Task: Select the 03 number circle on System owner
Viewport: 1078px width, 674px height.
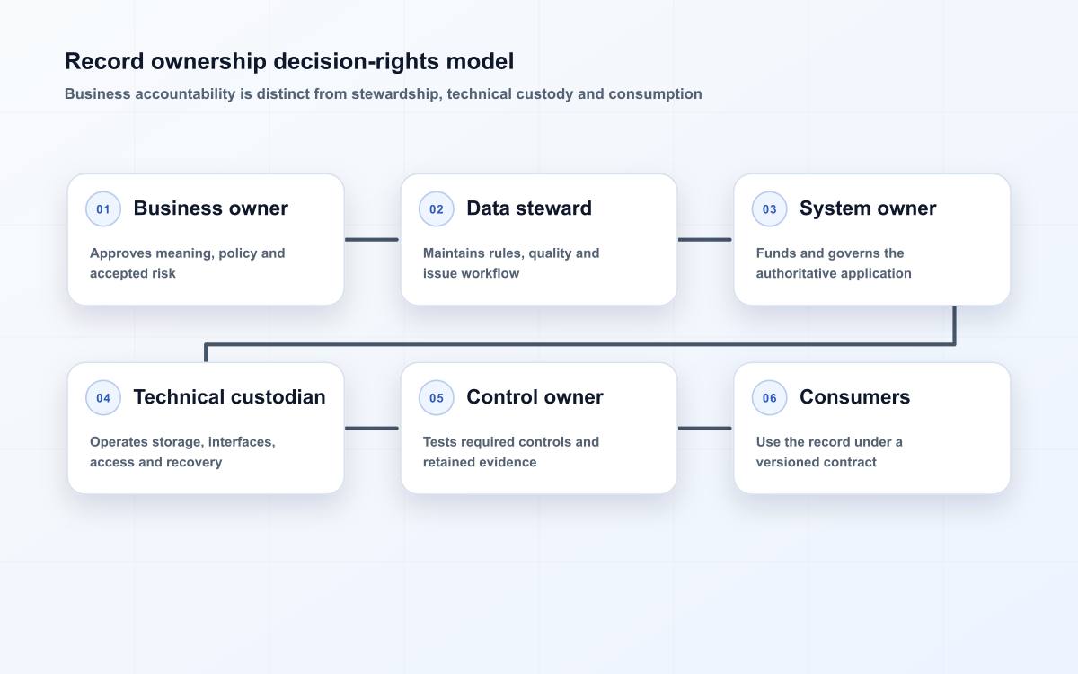Action: 770,209
